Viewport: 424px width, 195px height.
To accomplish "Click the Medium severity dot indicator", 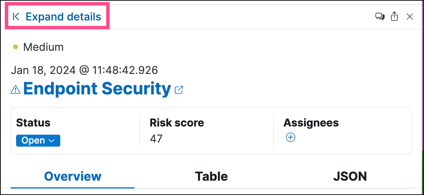I will tap(15, 47).
